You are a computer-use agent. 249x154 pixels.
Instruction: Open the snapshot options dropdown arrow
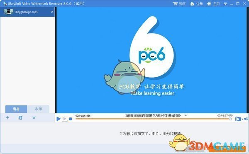point(242,119)
